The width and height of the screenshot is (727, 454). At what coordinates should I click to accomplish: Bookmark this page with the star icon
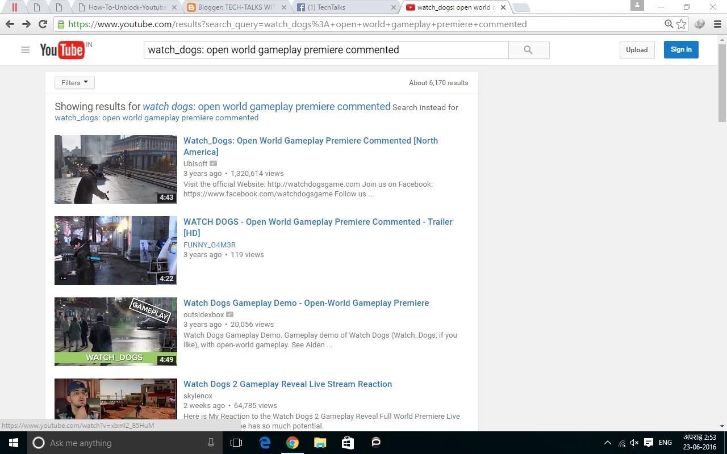pos(682,24)
